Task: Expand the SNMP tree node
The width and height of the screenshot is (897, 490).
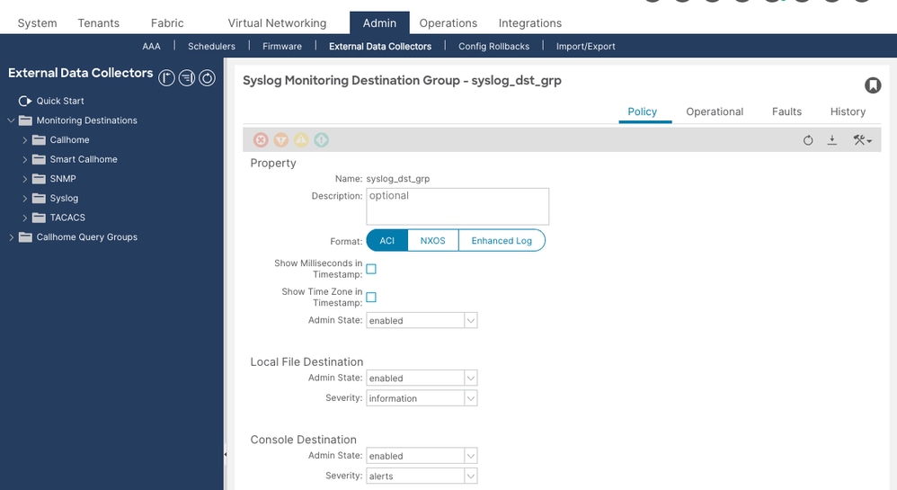Action: 24,179
